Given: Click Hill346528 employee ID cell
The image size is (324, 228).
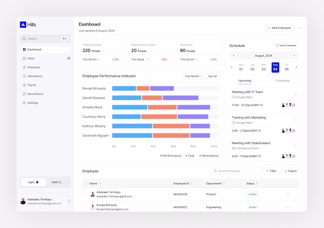Looking at the screenshot, I should (x=180, y=194).
